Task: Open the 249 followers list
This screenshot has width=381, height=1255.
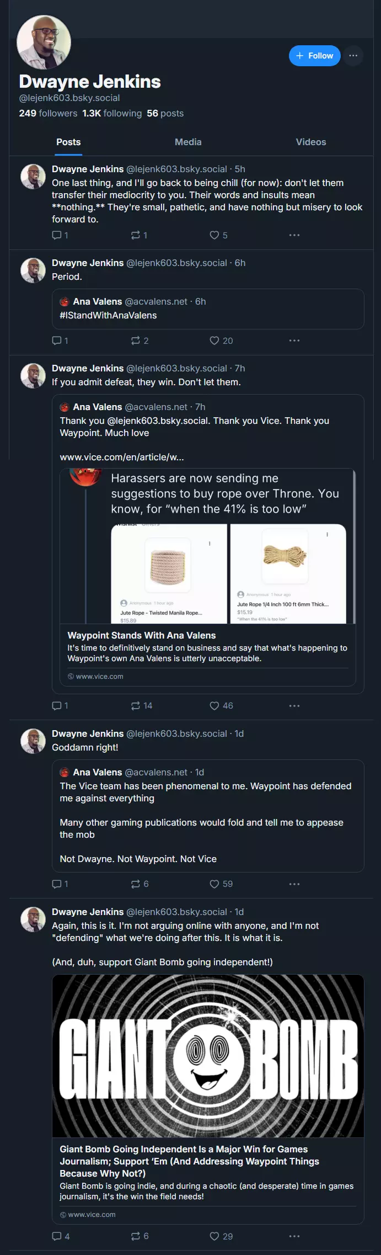Action: [48, 113]
